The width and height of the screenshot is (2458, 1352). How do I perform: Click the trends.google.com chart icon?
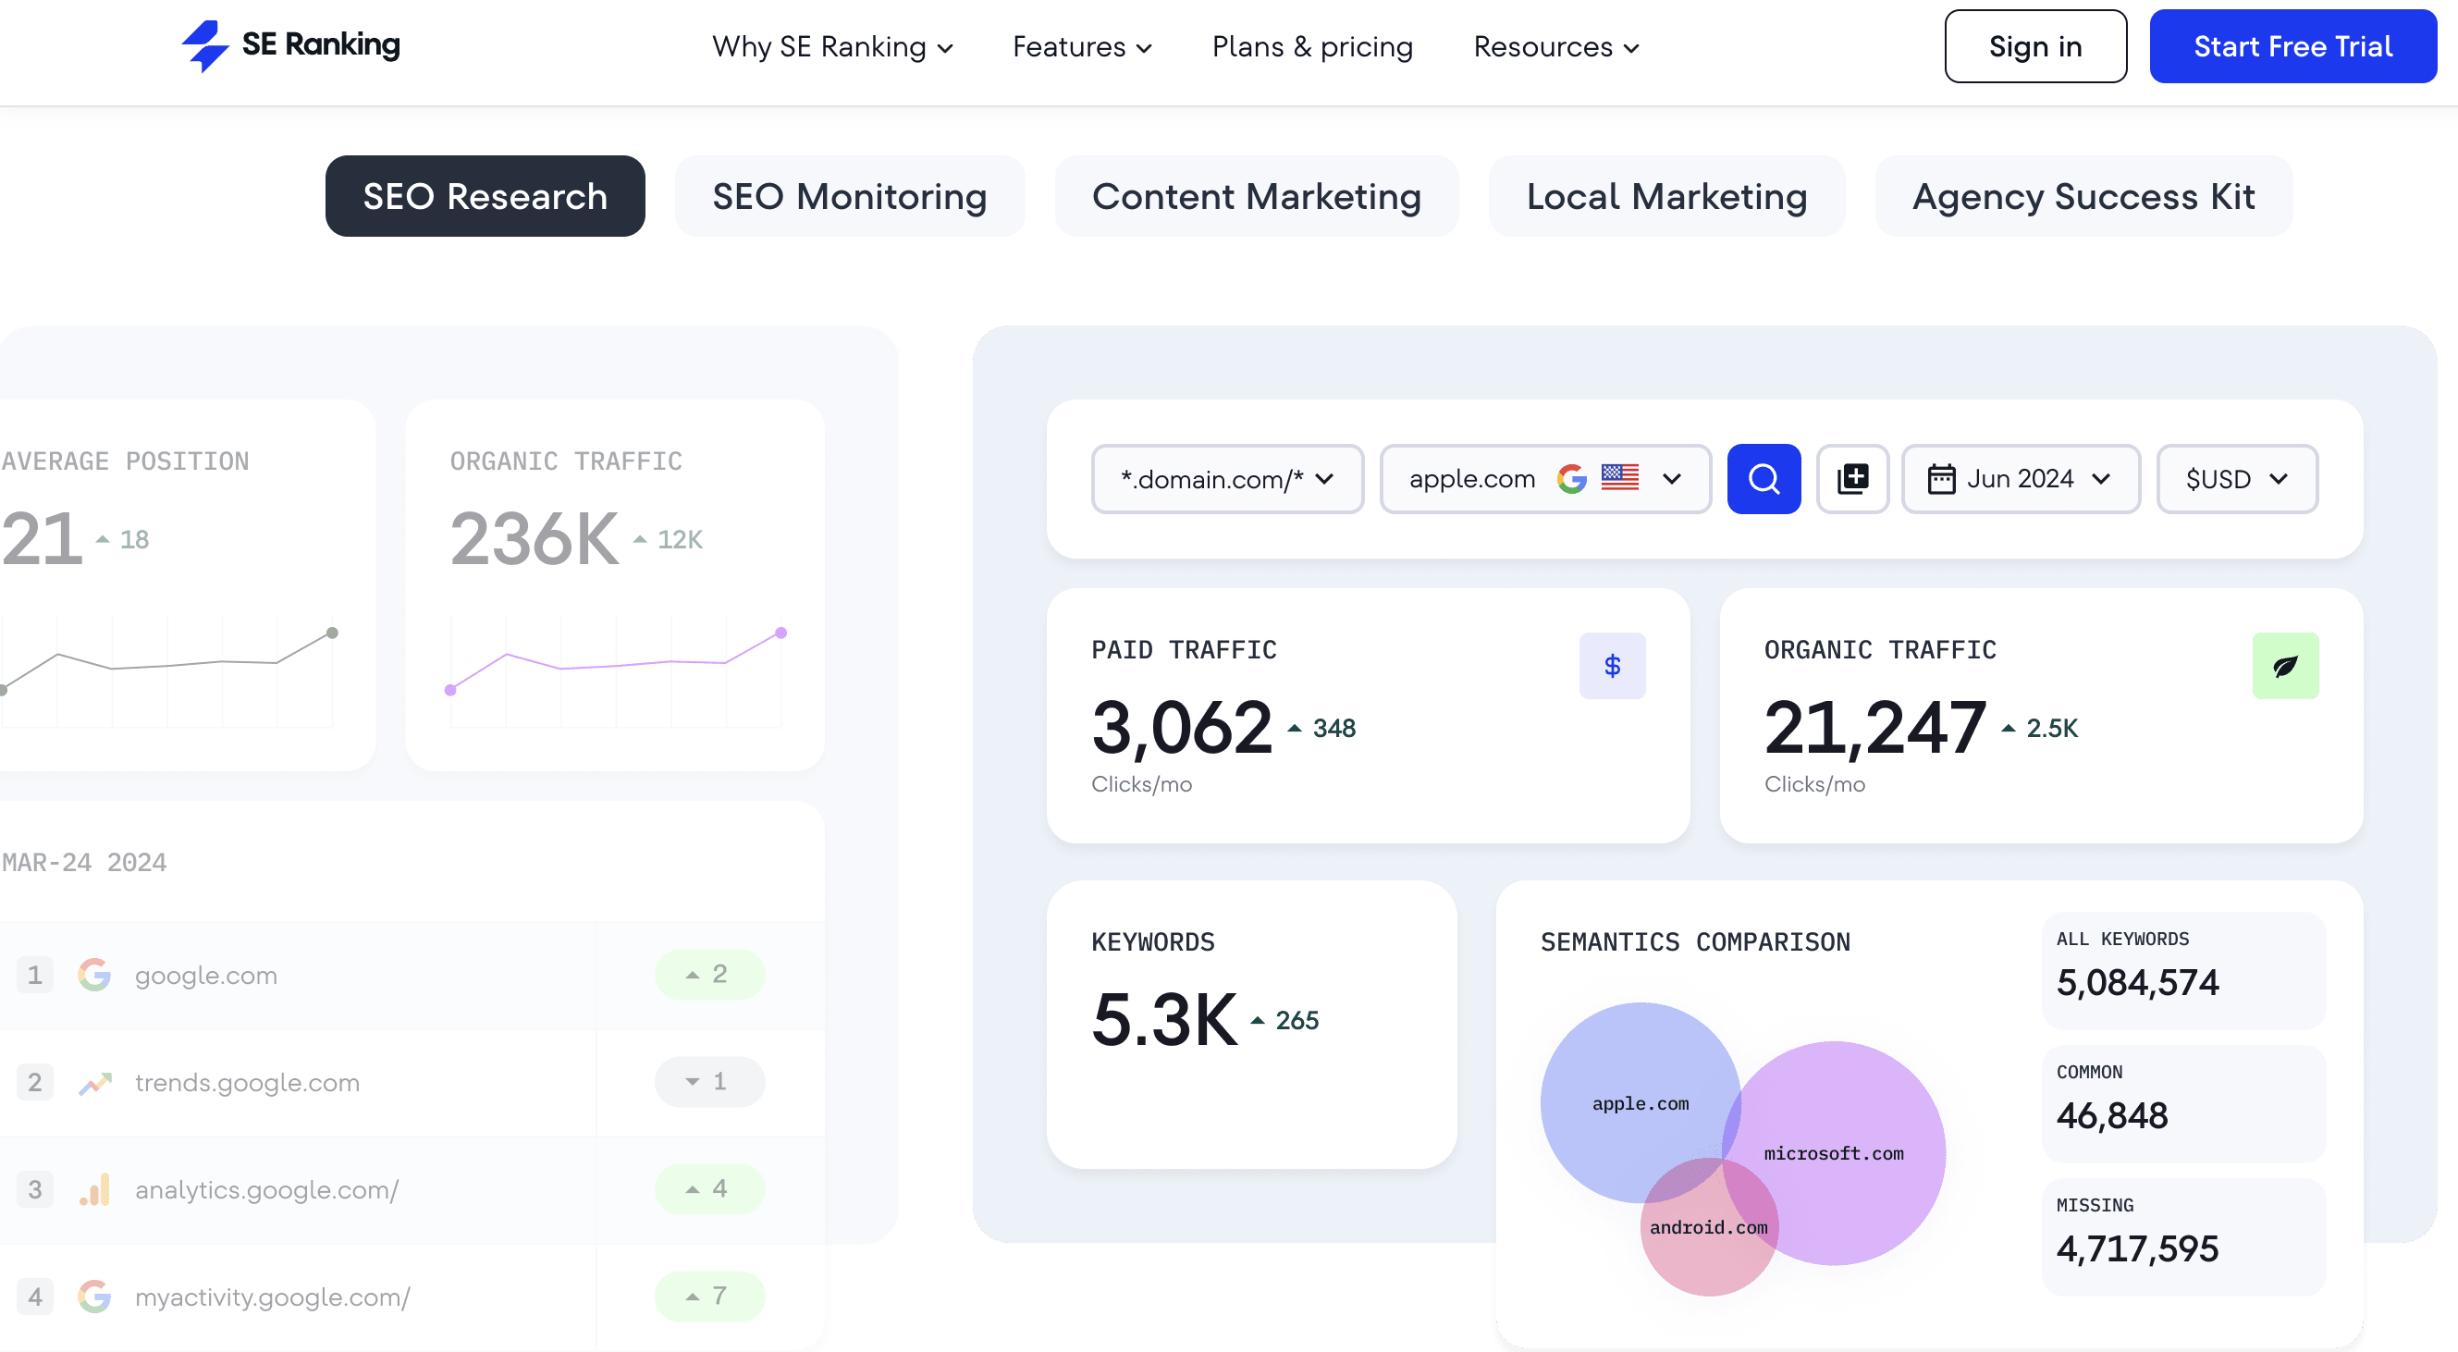94,1082
